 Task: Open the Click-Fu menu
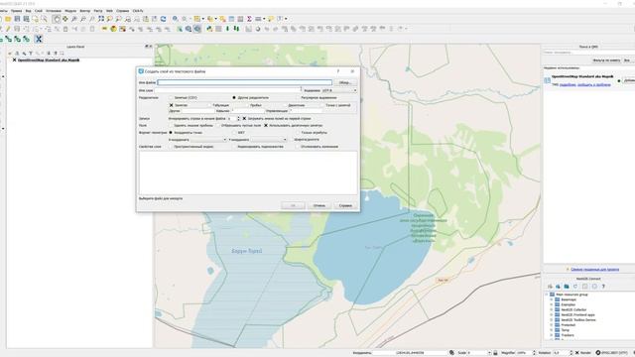(x=138, y=11)
